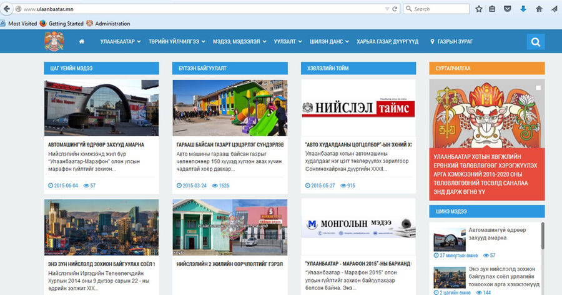Reload the page with refresh icon
The image size is (562, 295).
tap(395, 9)
